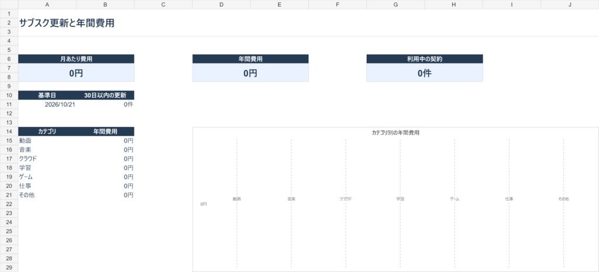
Task: Select the 学習 category cell in the table
Action: (x=47, y=168)
